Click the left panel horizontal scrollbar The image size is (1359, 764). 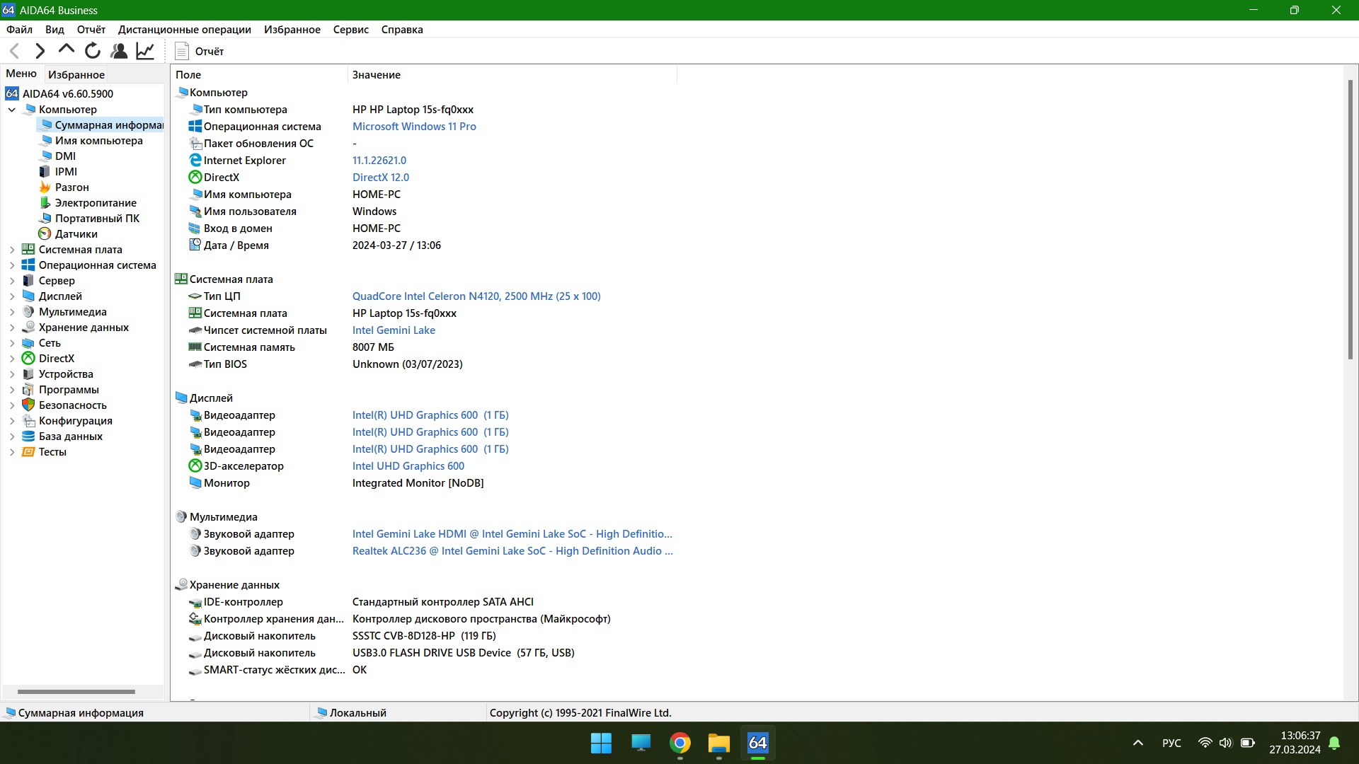tap(76, 692)
